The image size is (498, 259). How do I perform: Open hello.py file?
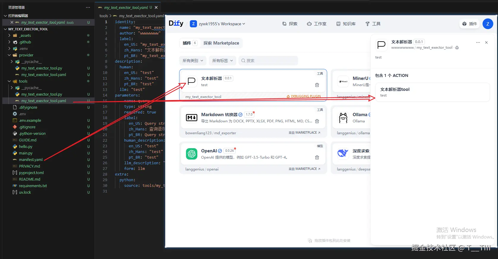tap(26, 146)
